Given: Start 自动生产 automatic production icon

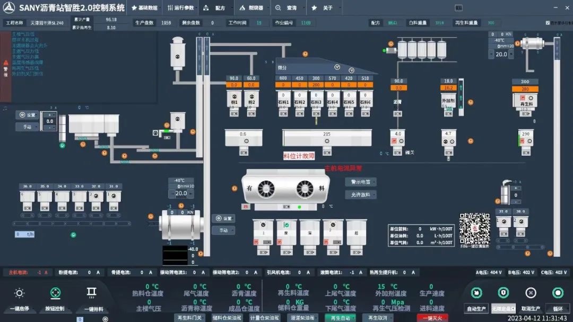Looking at the screenshot, I should pyautogui.click(x=476, y=293).
